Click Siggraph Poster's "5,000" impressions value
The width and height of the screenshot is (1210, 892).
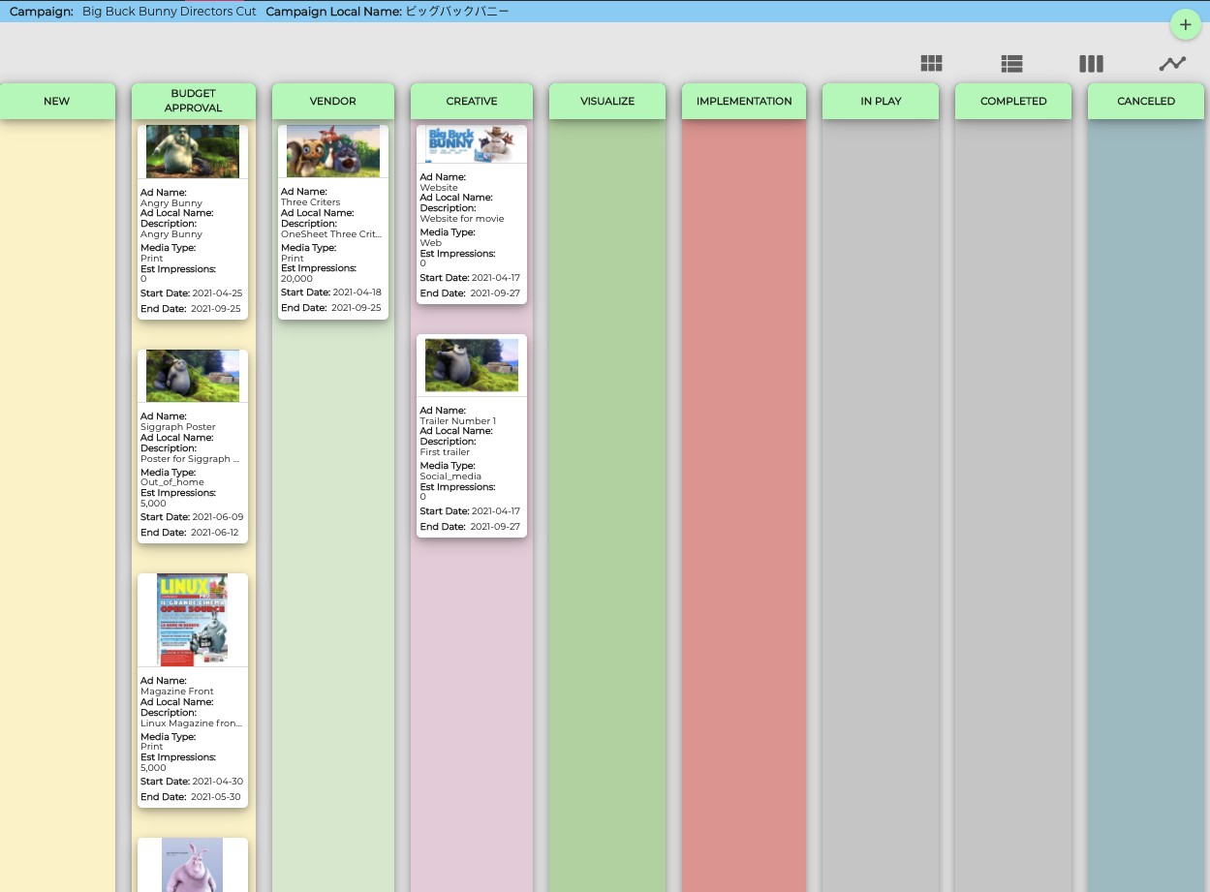[153, 504]
